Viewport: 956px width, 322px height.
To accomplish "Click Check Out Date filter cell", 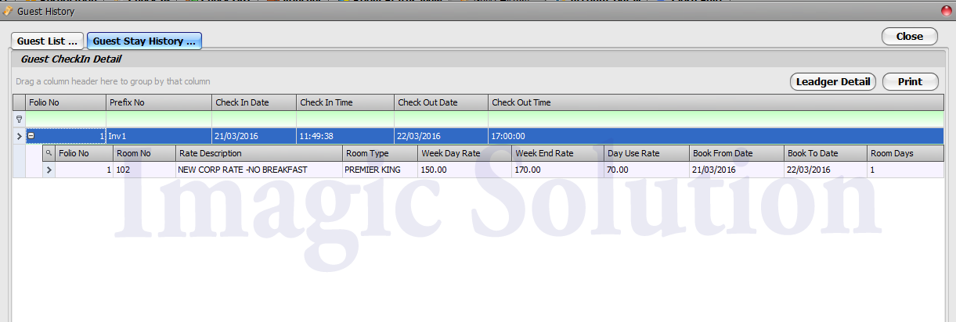I will point(441,120).
